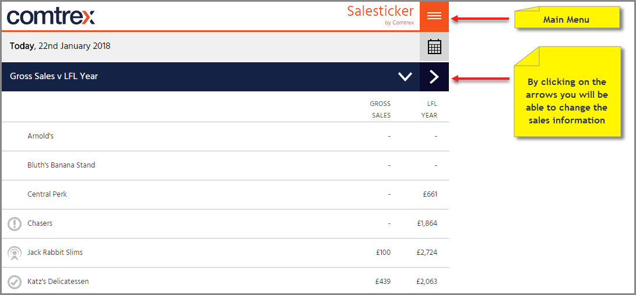
Task: Click the Main Menu yellow note
Action: tap(567, 17)
